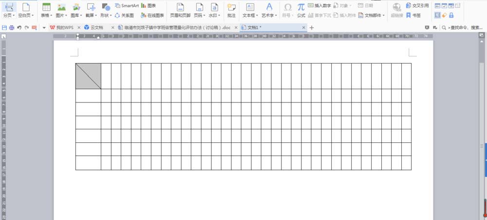The height and width of the screenshot is (220, 487).
Task: Open the 图库 gallery icon
Action: pos(76,7)
